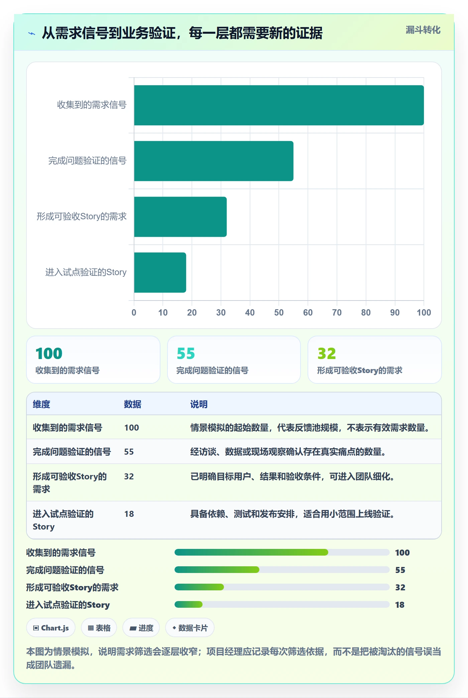Click the progress bar for 收集到的需求信号

point(282,552)
